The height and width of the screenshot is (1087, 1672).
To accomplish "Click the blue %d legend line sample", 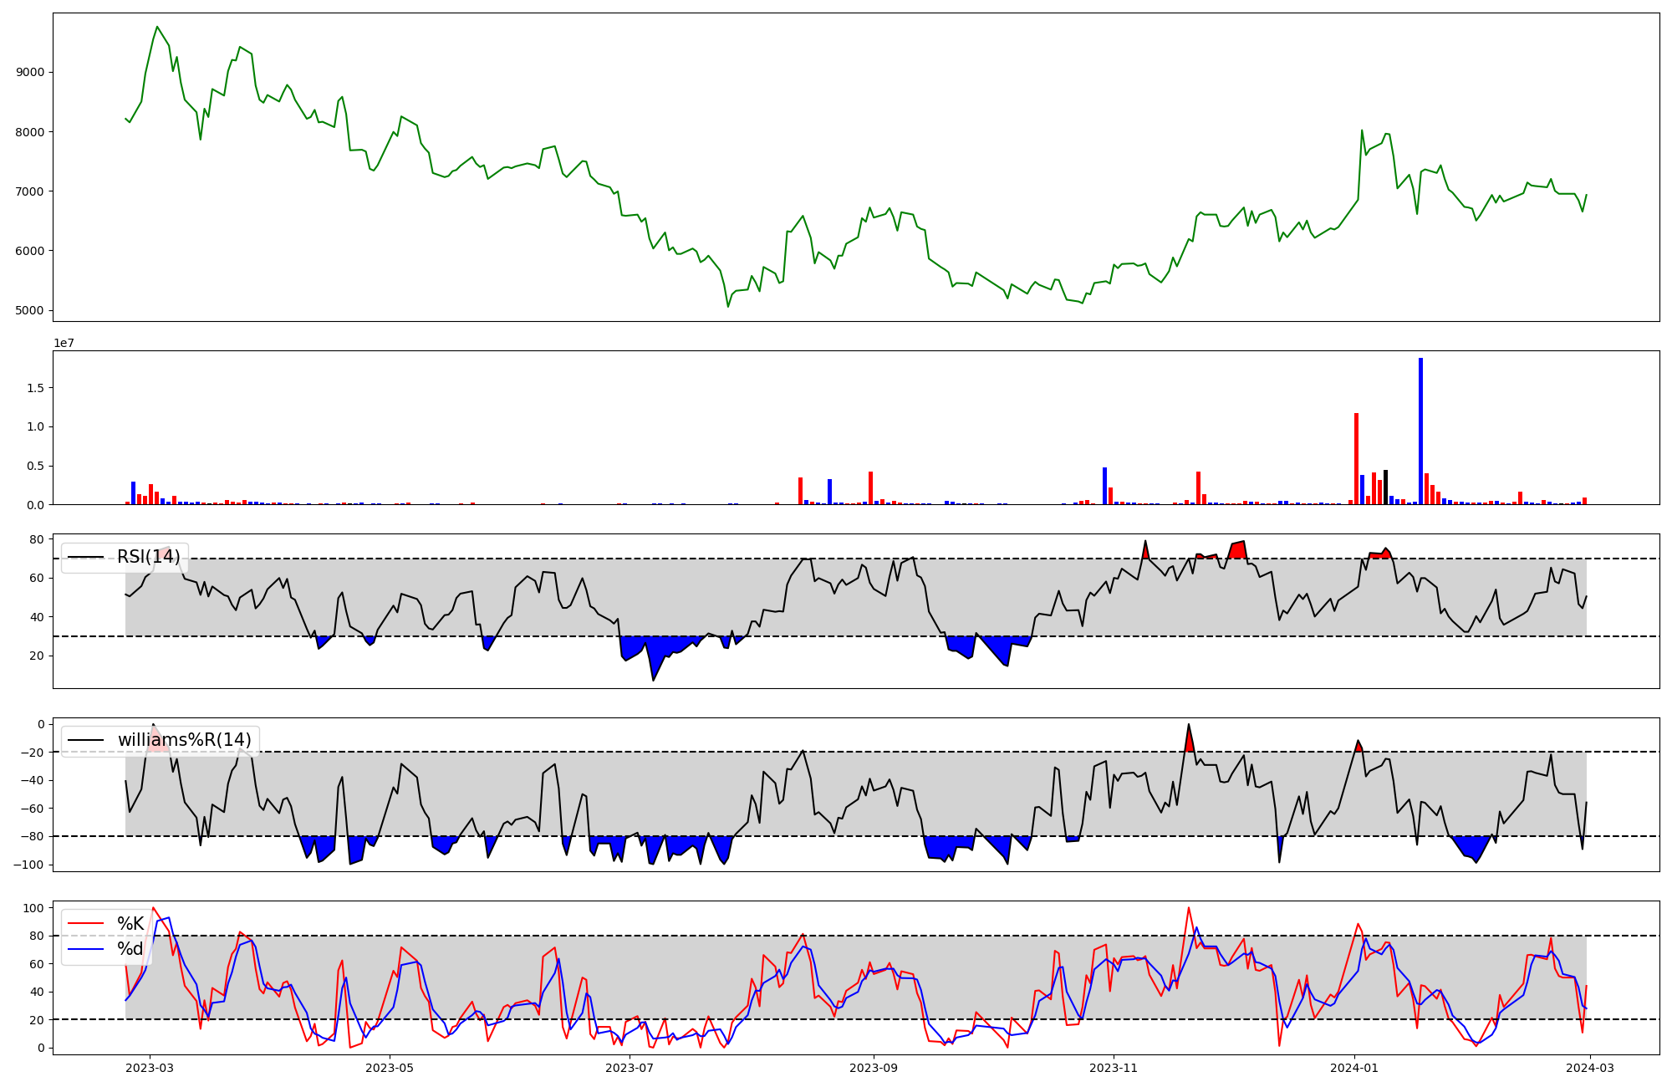I will pos(84,949).
